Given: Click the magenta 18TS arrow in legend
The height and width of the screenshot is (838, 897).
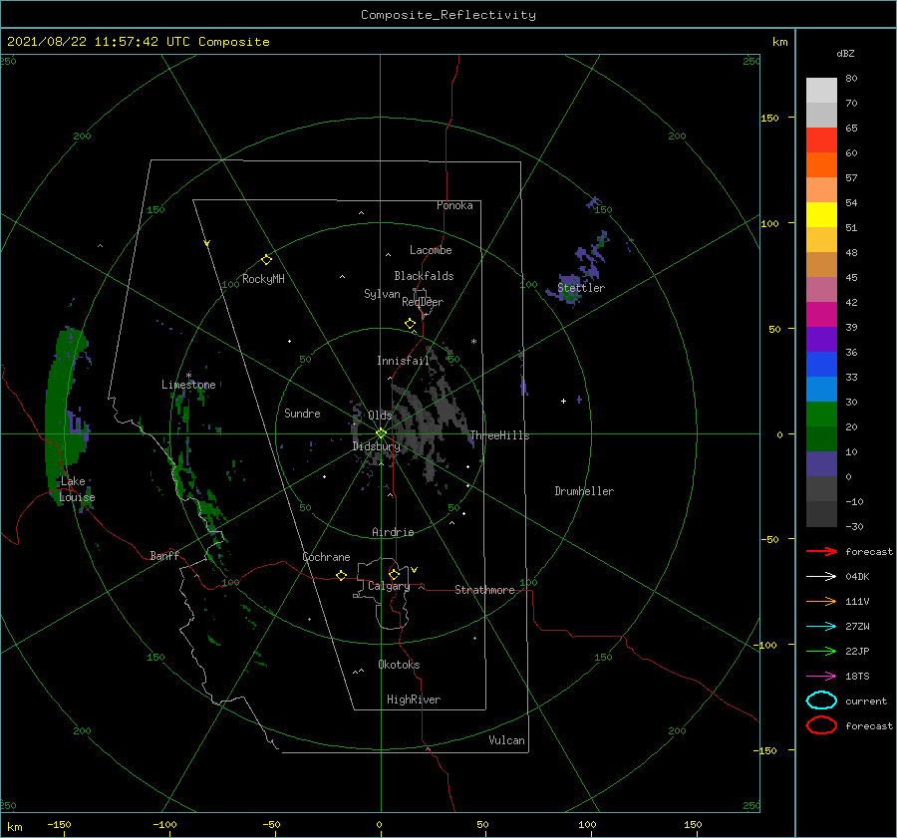Looking at the screenshot, I should point(821,677).
